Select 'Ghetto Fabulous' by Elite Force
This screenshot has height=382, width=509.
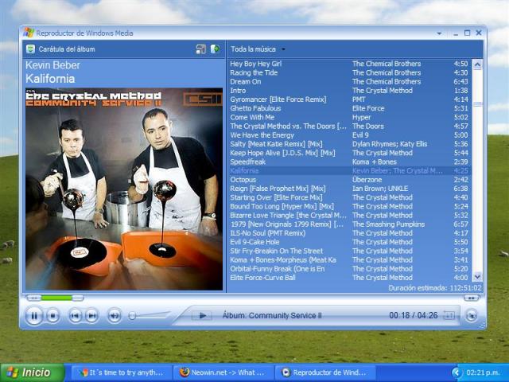(x=350, y=108)
